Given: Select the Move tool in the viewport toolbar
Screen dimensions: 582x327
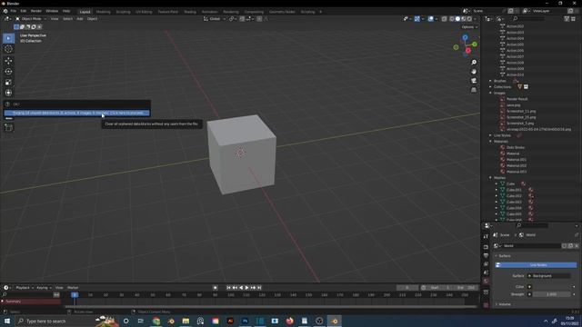Looking at the screenshot, I should click(8, 61).
